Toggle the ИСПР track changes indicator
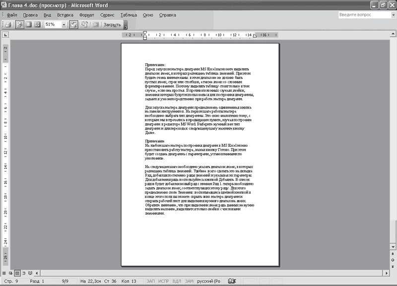397x286 pixels. point(163,281)
